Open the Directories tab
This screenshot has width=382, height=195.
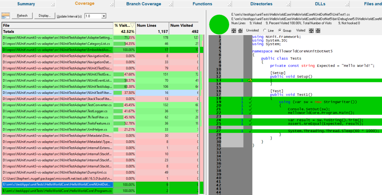click(x=261, y=4)
